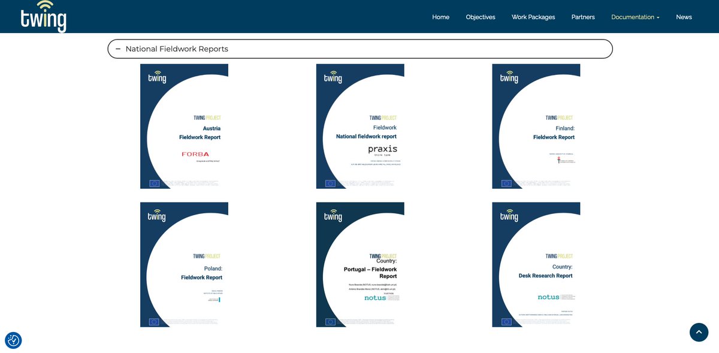Go to Home page

click(440, 17)
